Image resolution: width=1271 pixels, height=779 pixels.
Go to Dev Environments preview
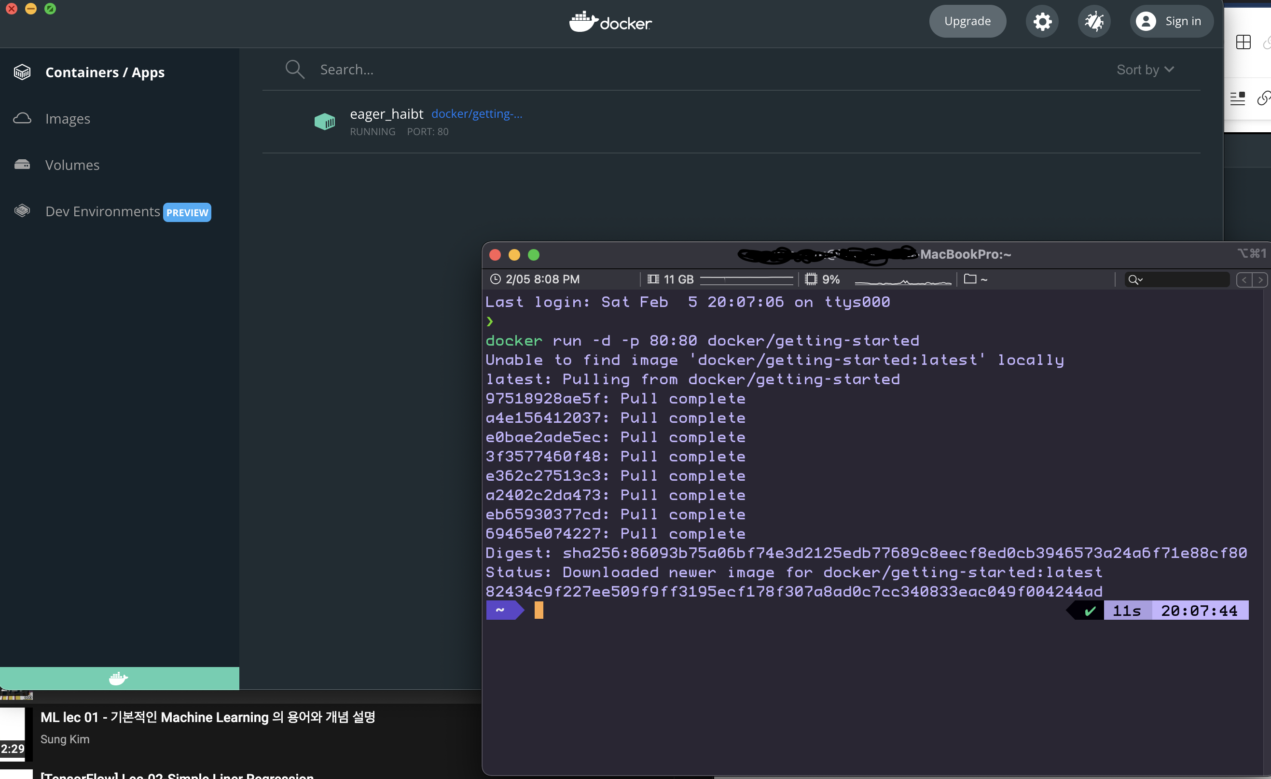click(x=103, y=211)
